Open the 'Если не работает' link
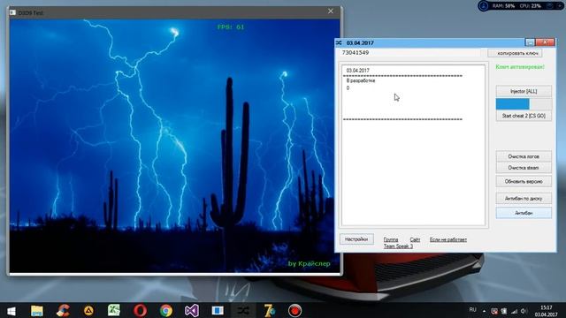Viewport: 566px width, 318px height. click(x=448, y=239)
